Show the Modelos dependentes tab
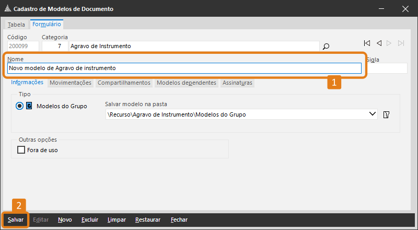 [x=186, y=83]
